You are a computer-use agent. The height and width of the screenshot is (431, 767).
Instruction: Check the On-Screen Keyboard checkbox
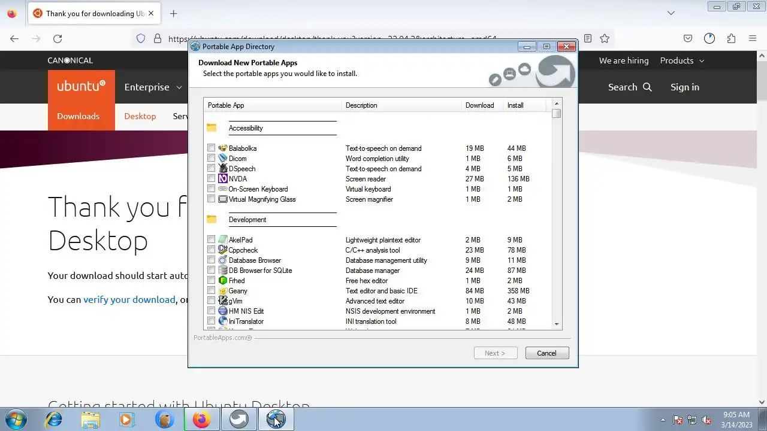[x=211, y=189]
